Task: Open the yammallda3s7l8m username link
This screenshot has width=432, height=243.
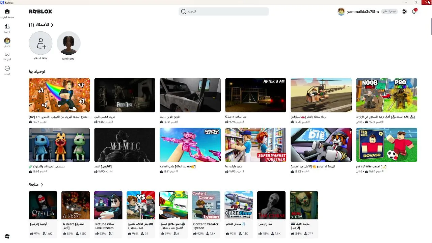Action: [x=363, y=11]
